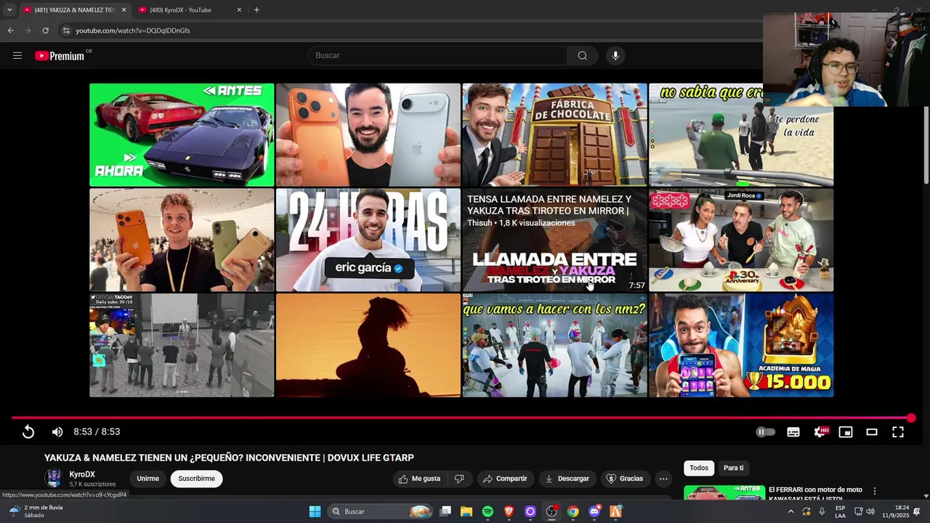930x523 pixels.
Task: Enter fullscreen mode
Action: (898, 431)
